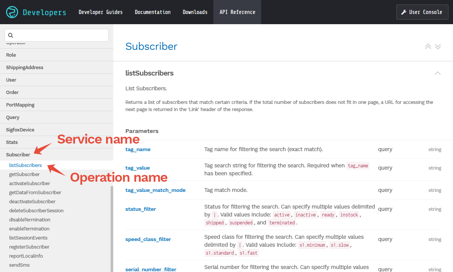
Task: Click the downward double-chevron beside Subscriber heading
Action: pyautogui.click(x=438, y=46)
